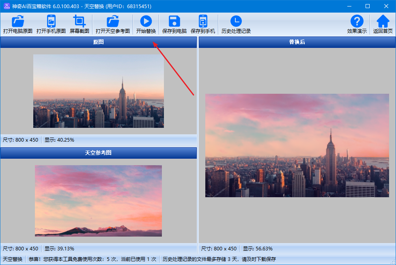Select the pink sky reference image
396x265 pixels.
(x=98, y=200)
